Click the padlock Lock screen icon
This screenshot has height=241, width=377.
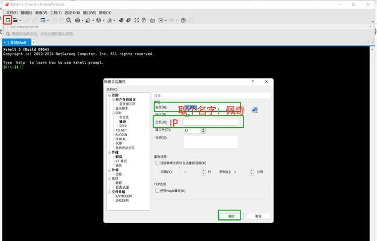click(144, 20)
